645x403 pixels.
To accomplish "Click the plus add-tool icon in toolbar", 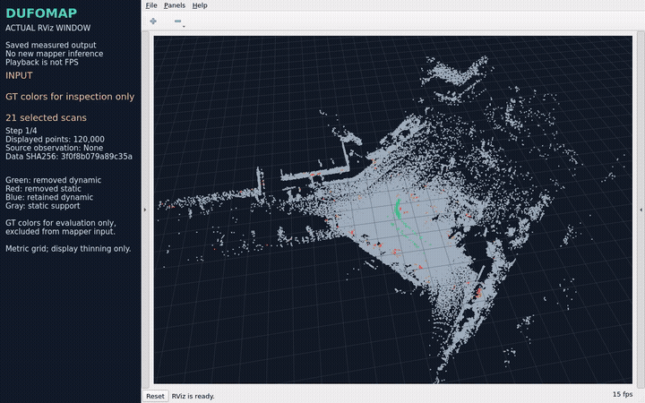I will pyautogui.click(x=153, y=21).
